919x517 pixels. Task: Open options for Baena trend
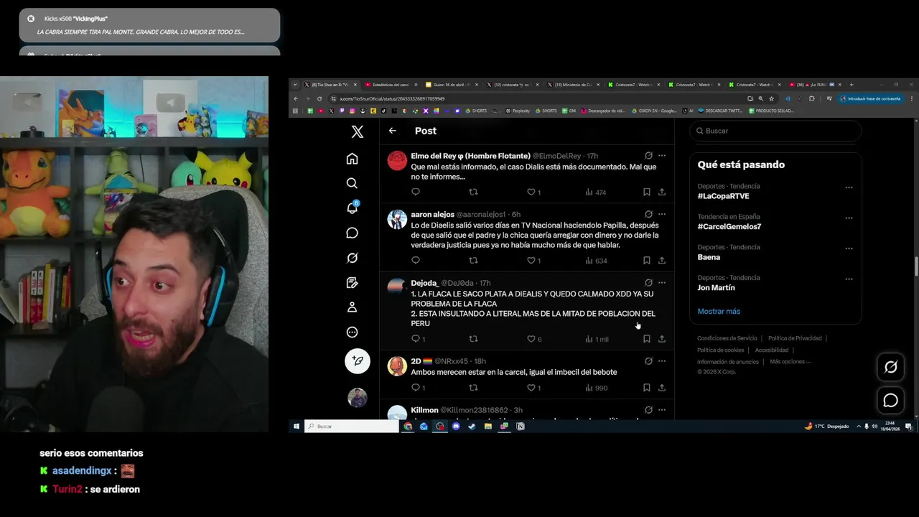849,248
